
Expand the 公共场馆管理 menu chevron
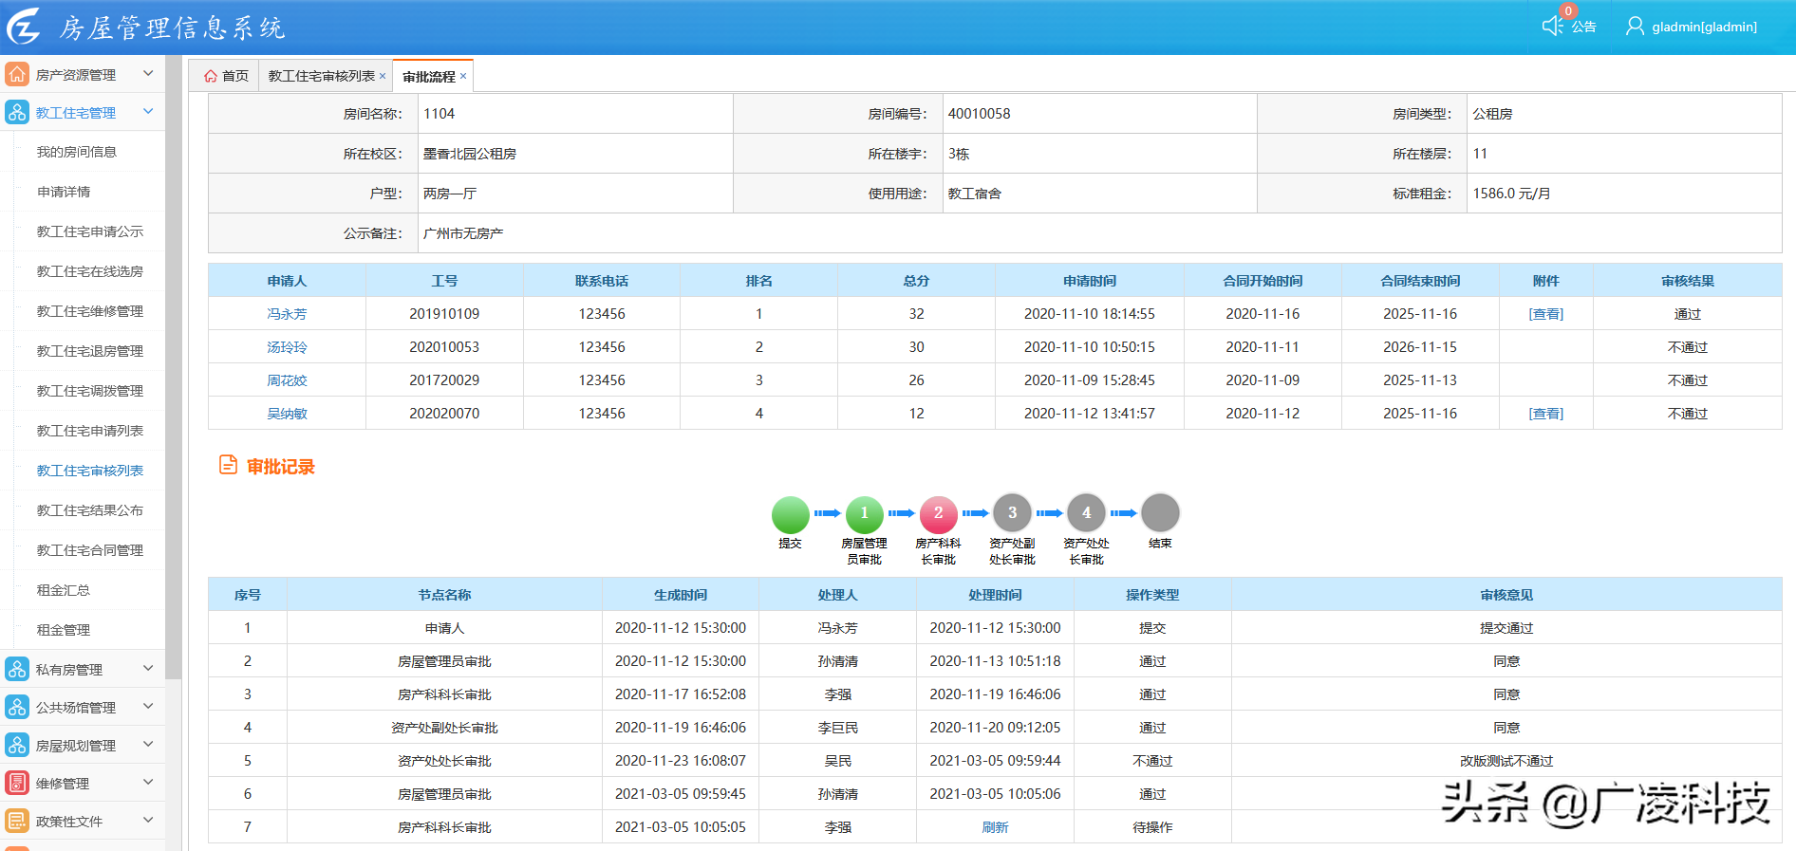pos(148,706)
